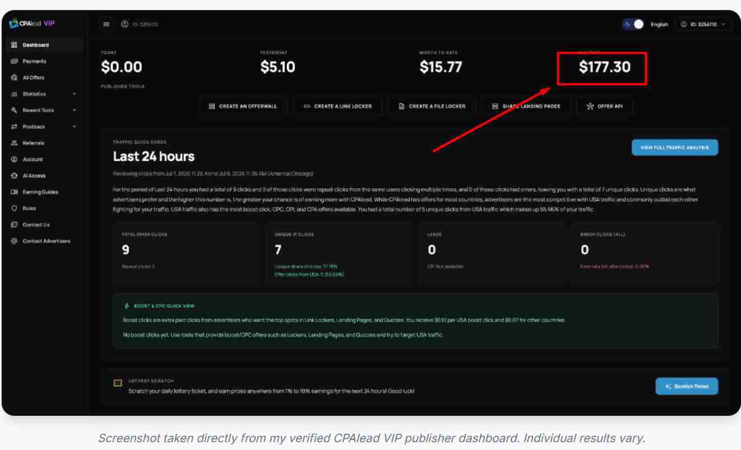Image resolution: width=741 pixels, height=450 pixels.
Task: Click the Total Offer Clicks value 9
Action: click(x=126, y=249)
